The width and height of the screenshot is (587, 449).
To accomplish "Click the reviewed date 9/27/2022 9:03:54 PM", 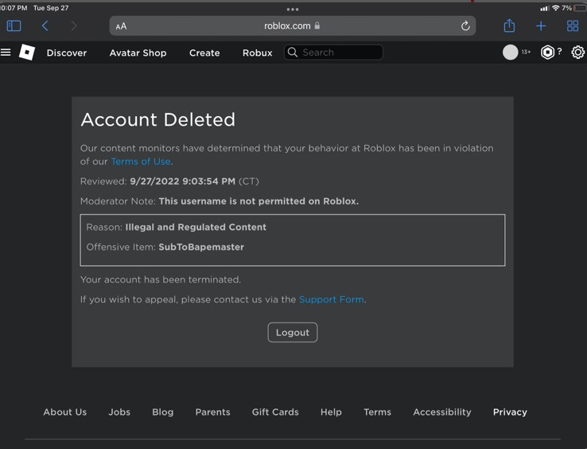I will click(x=182, y=182).
